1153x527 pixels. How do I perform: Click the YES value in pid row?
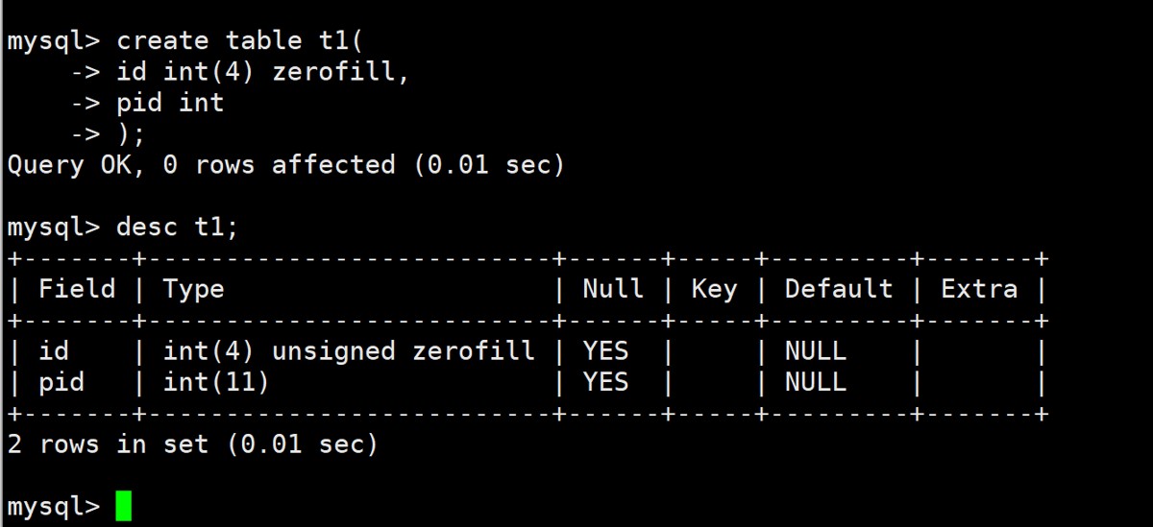(x=605, y=382)
